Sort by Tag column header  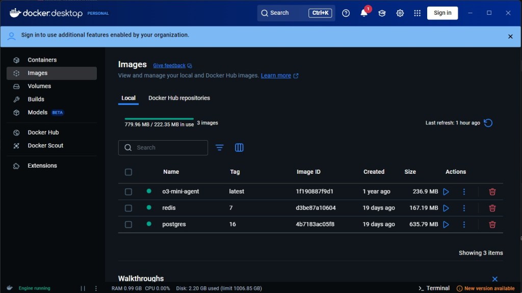pos(234,172)
